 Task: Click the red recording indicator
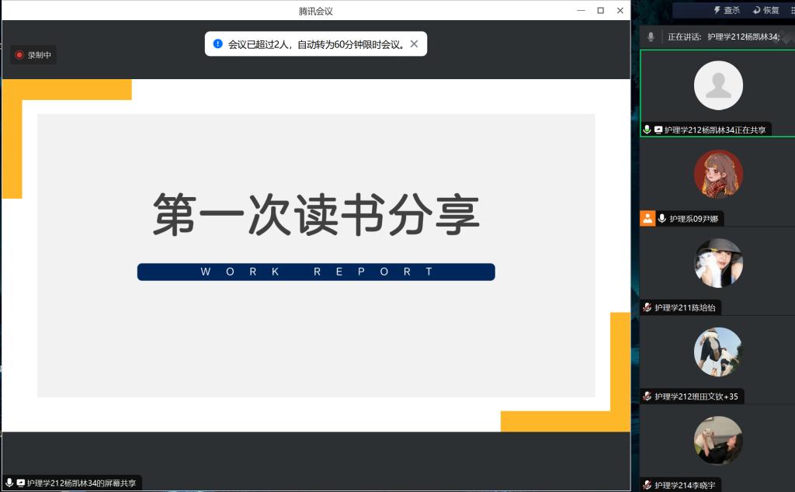click(x=19, y=55)
